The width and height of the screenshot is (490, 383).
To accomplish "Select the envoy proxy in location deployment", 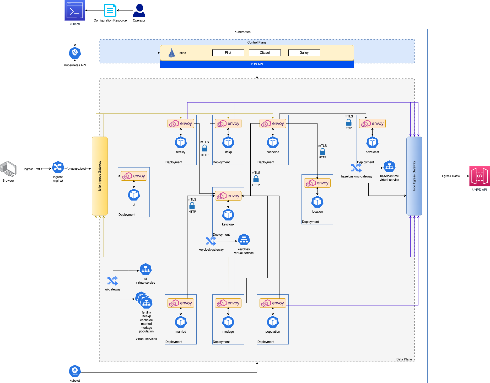I will [317, 183].
